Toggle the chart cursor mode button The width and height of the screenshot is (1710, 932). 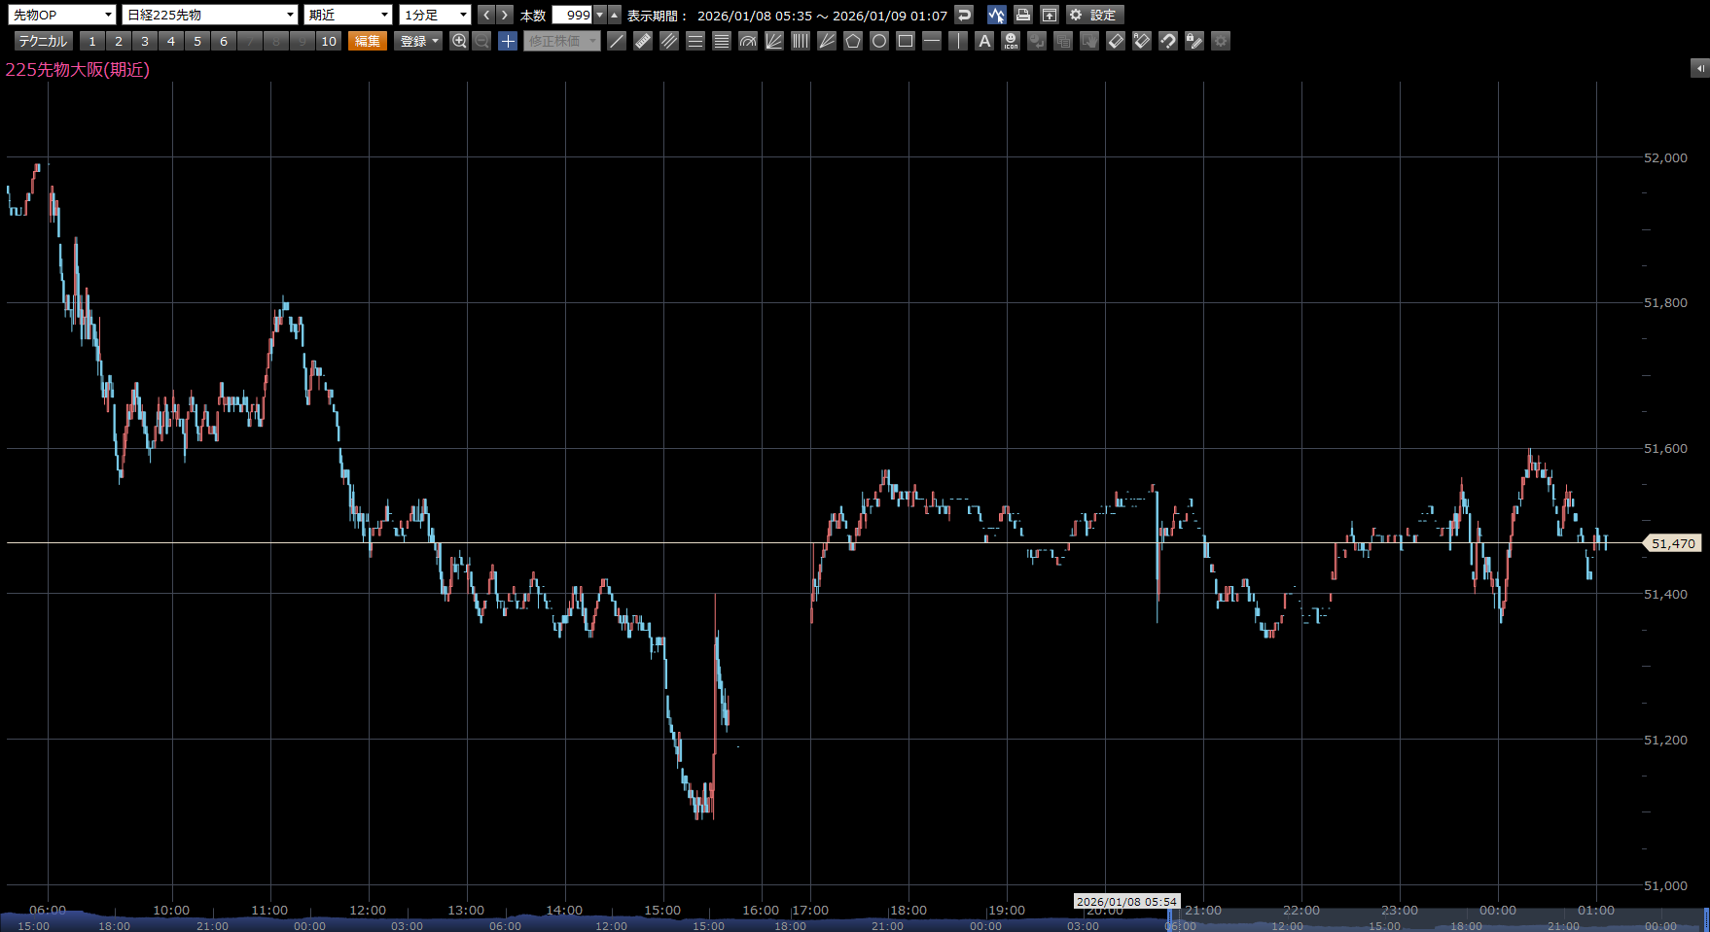[x=996, y=15]
